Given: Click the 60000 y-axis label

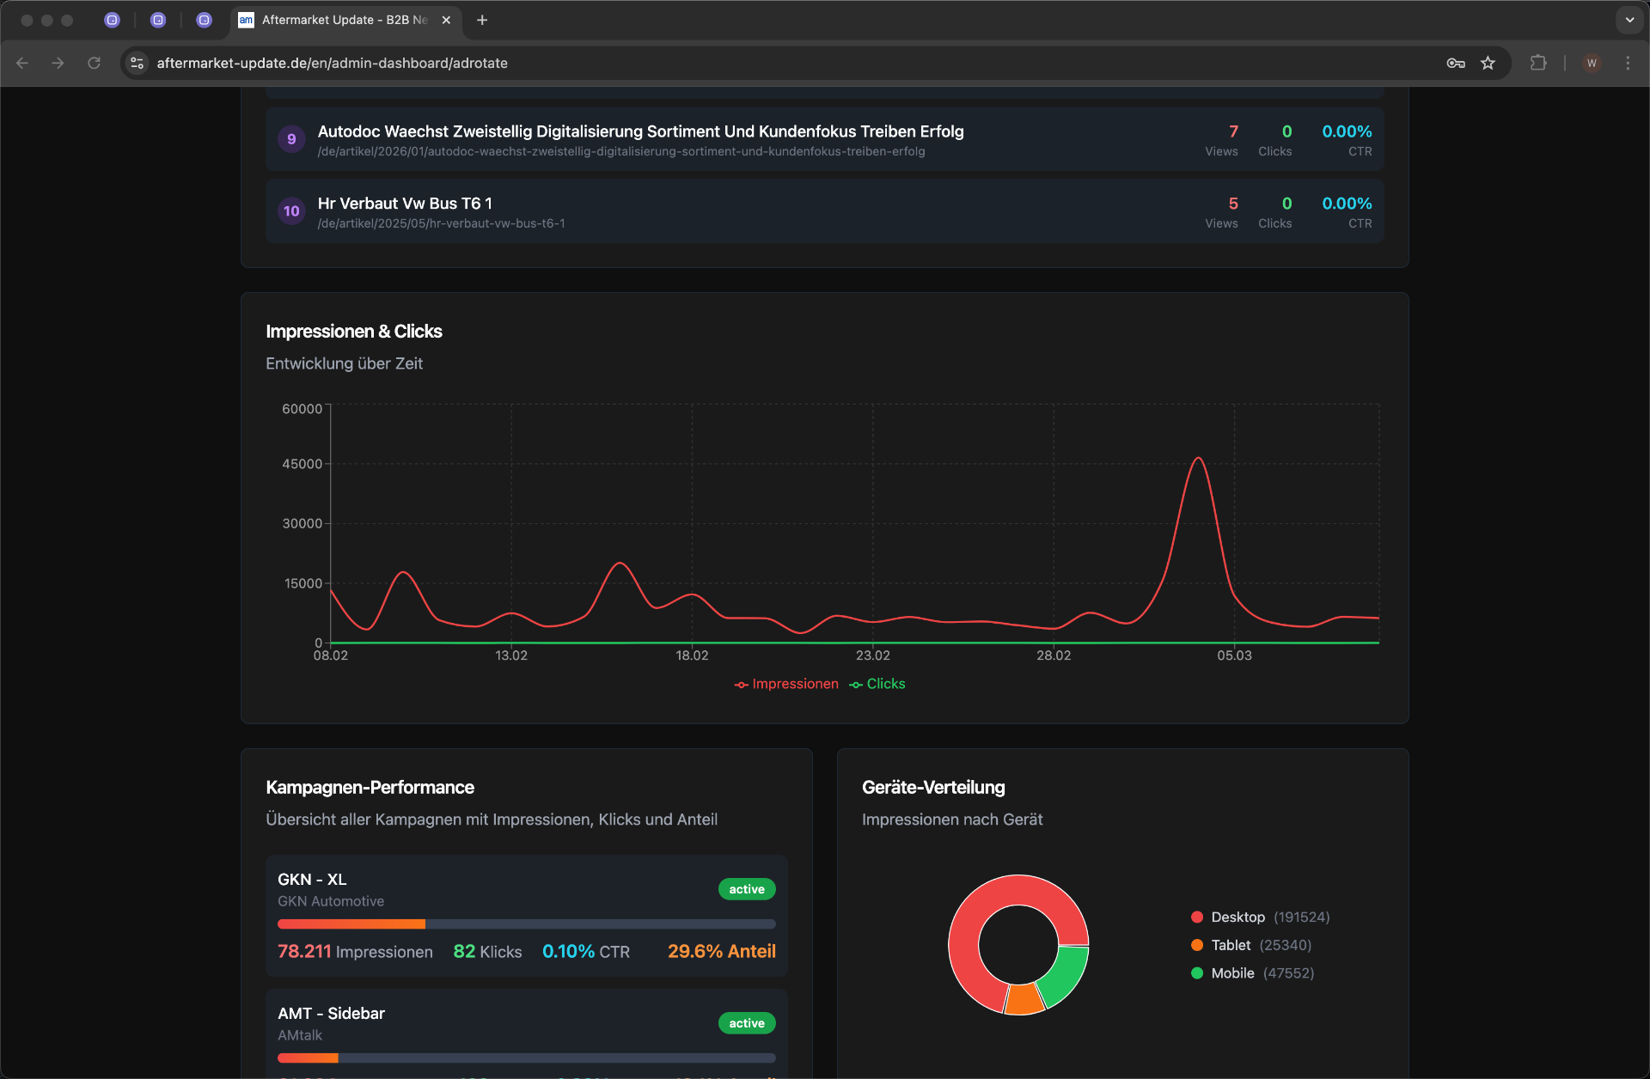Looking at the screenshot, I should tap(302, 409).
